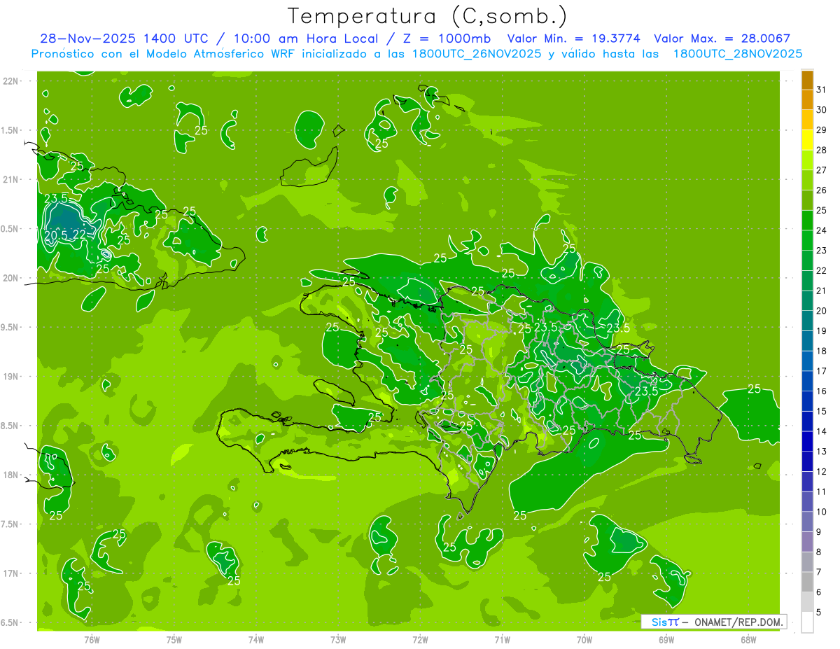Viewport: 840px width, 649px height.
Task: Click the '18N' latitude axis label
Action: (x=11, y=475)
